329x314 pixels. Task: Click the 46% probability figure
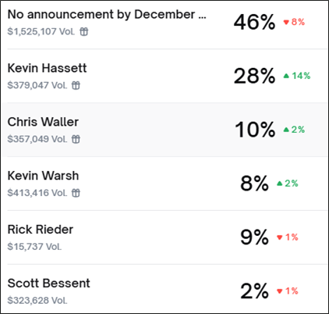pyautogui.click(x=254, y=22)
